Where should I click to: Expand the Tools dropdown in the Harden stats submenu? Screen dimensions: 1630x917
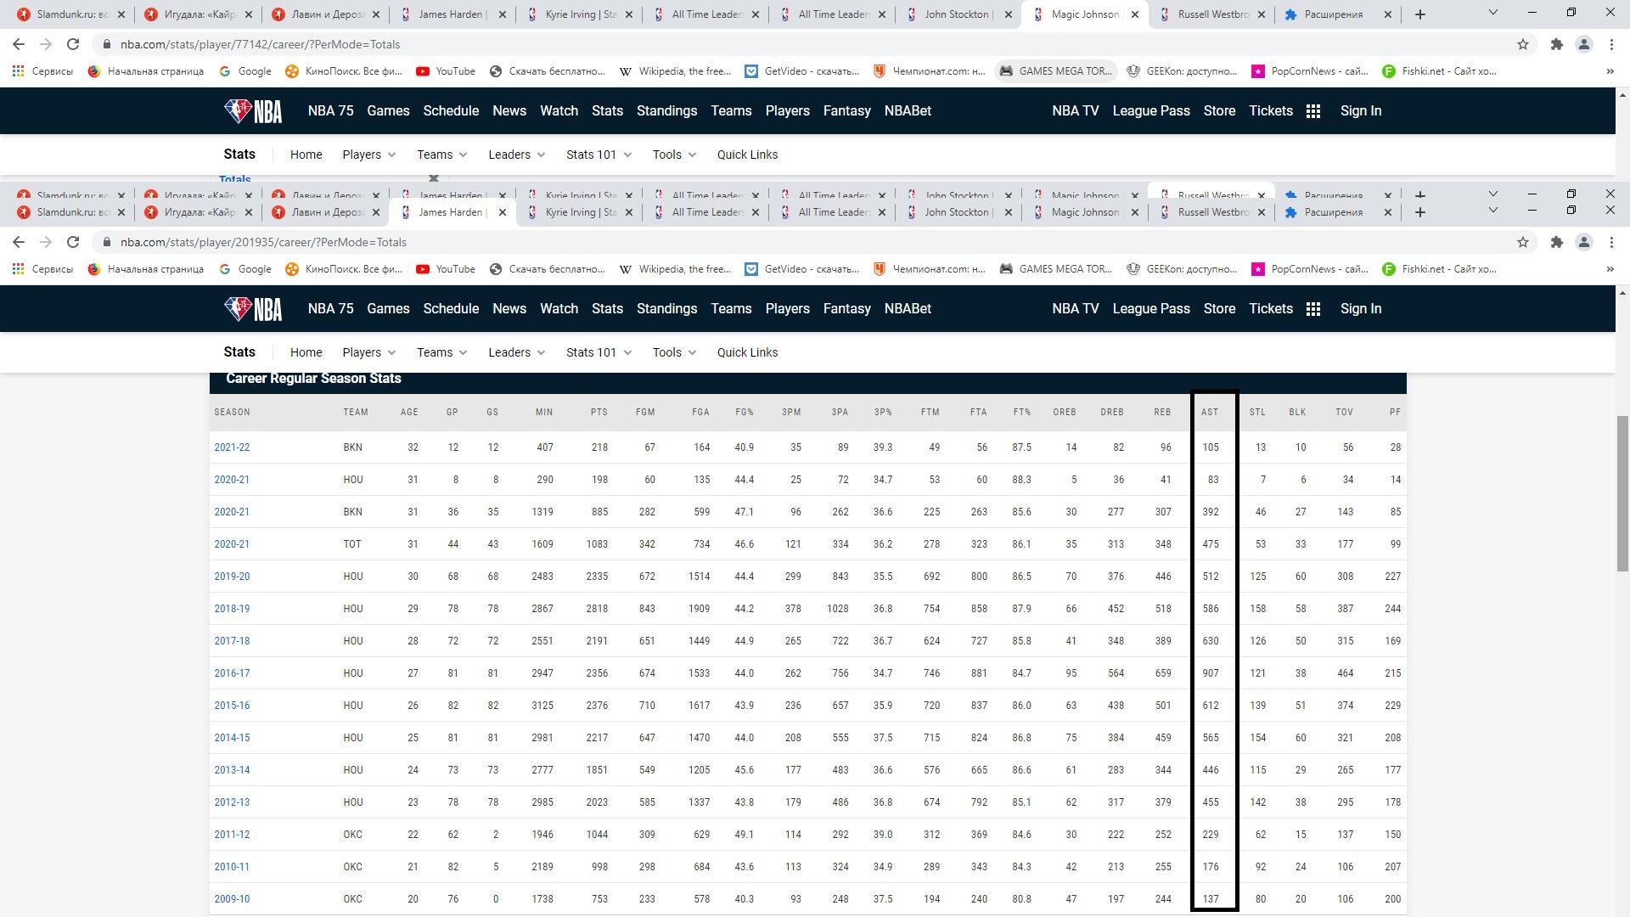pos(675,352)
